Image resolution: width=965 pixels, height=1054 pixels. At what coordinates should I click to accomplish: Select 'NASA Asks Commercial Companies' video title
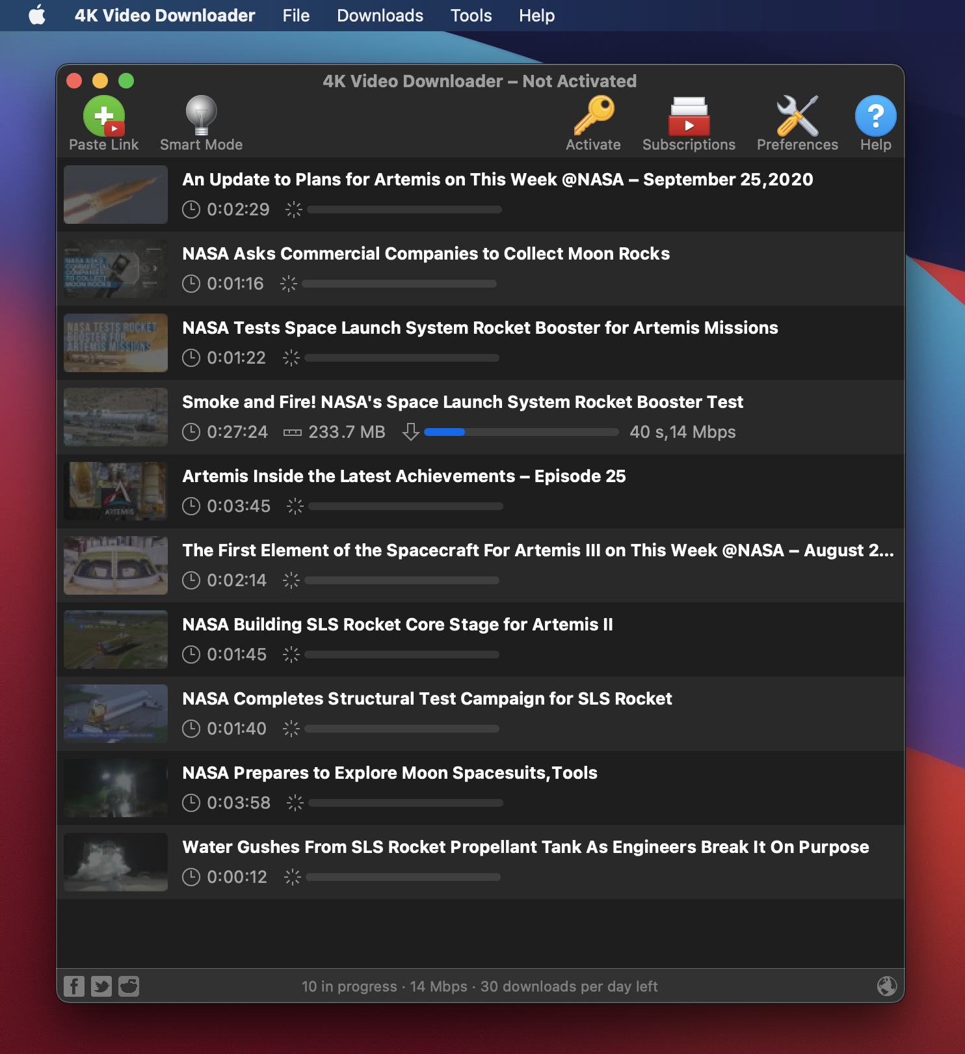pos(426,254)
